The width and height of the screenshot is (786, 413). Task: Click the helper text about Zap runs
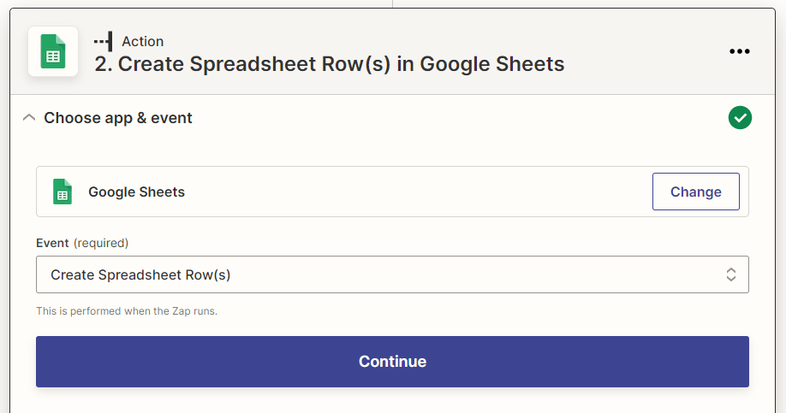tap(127, 311)
